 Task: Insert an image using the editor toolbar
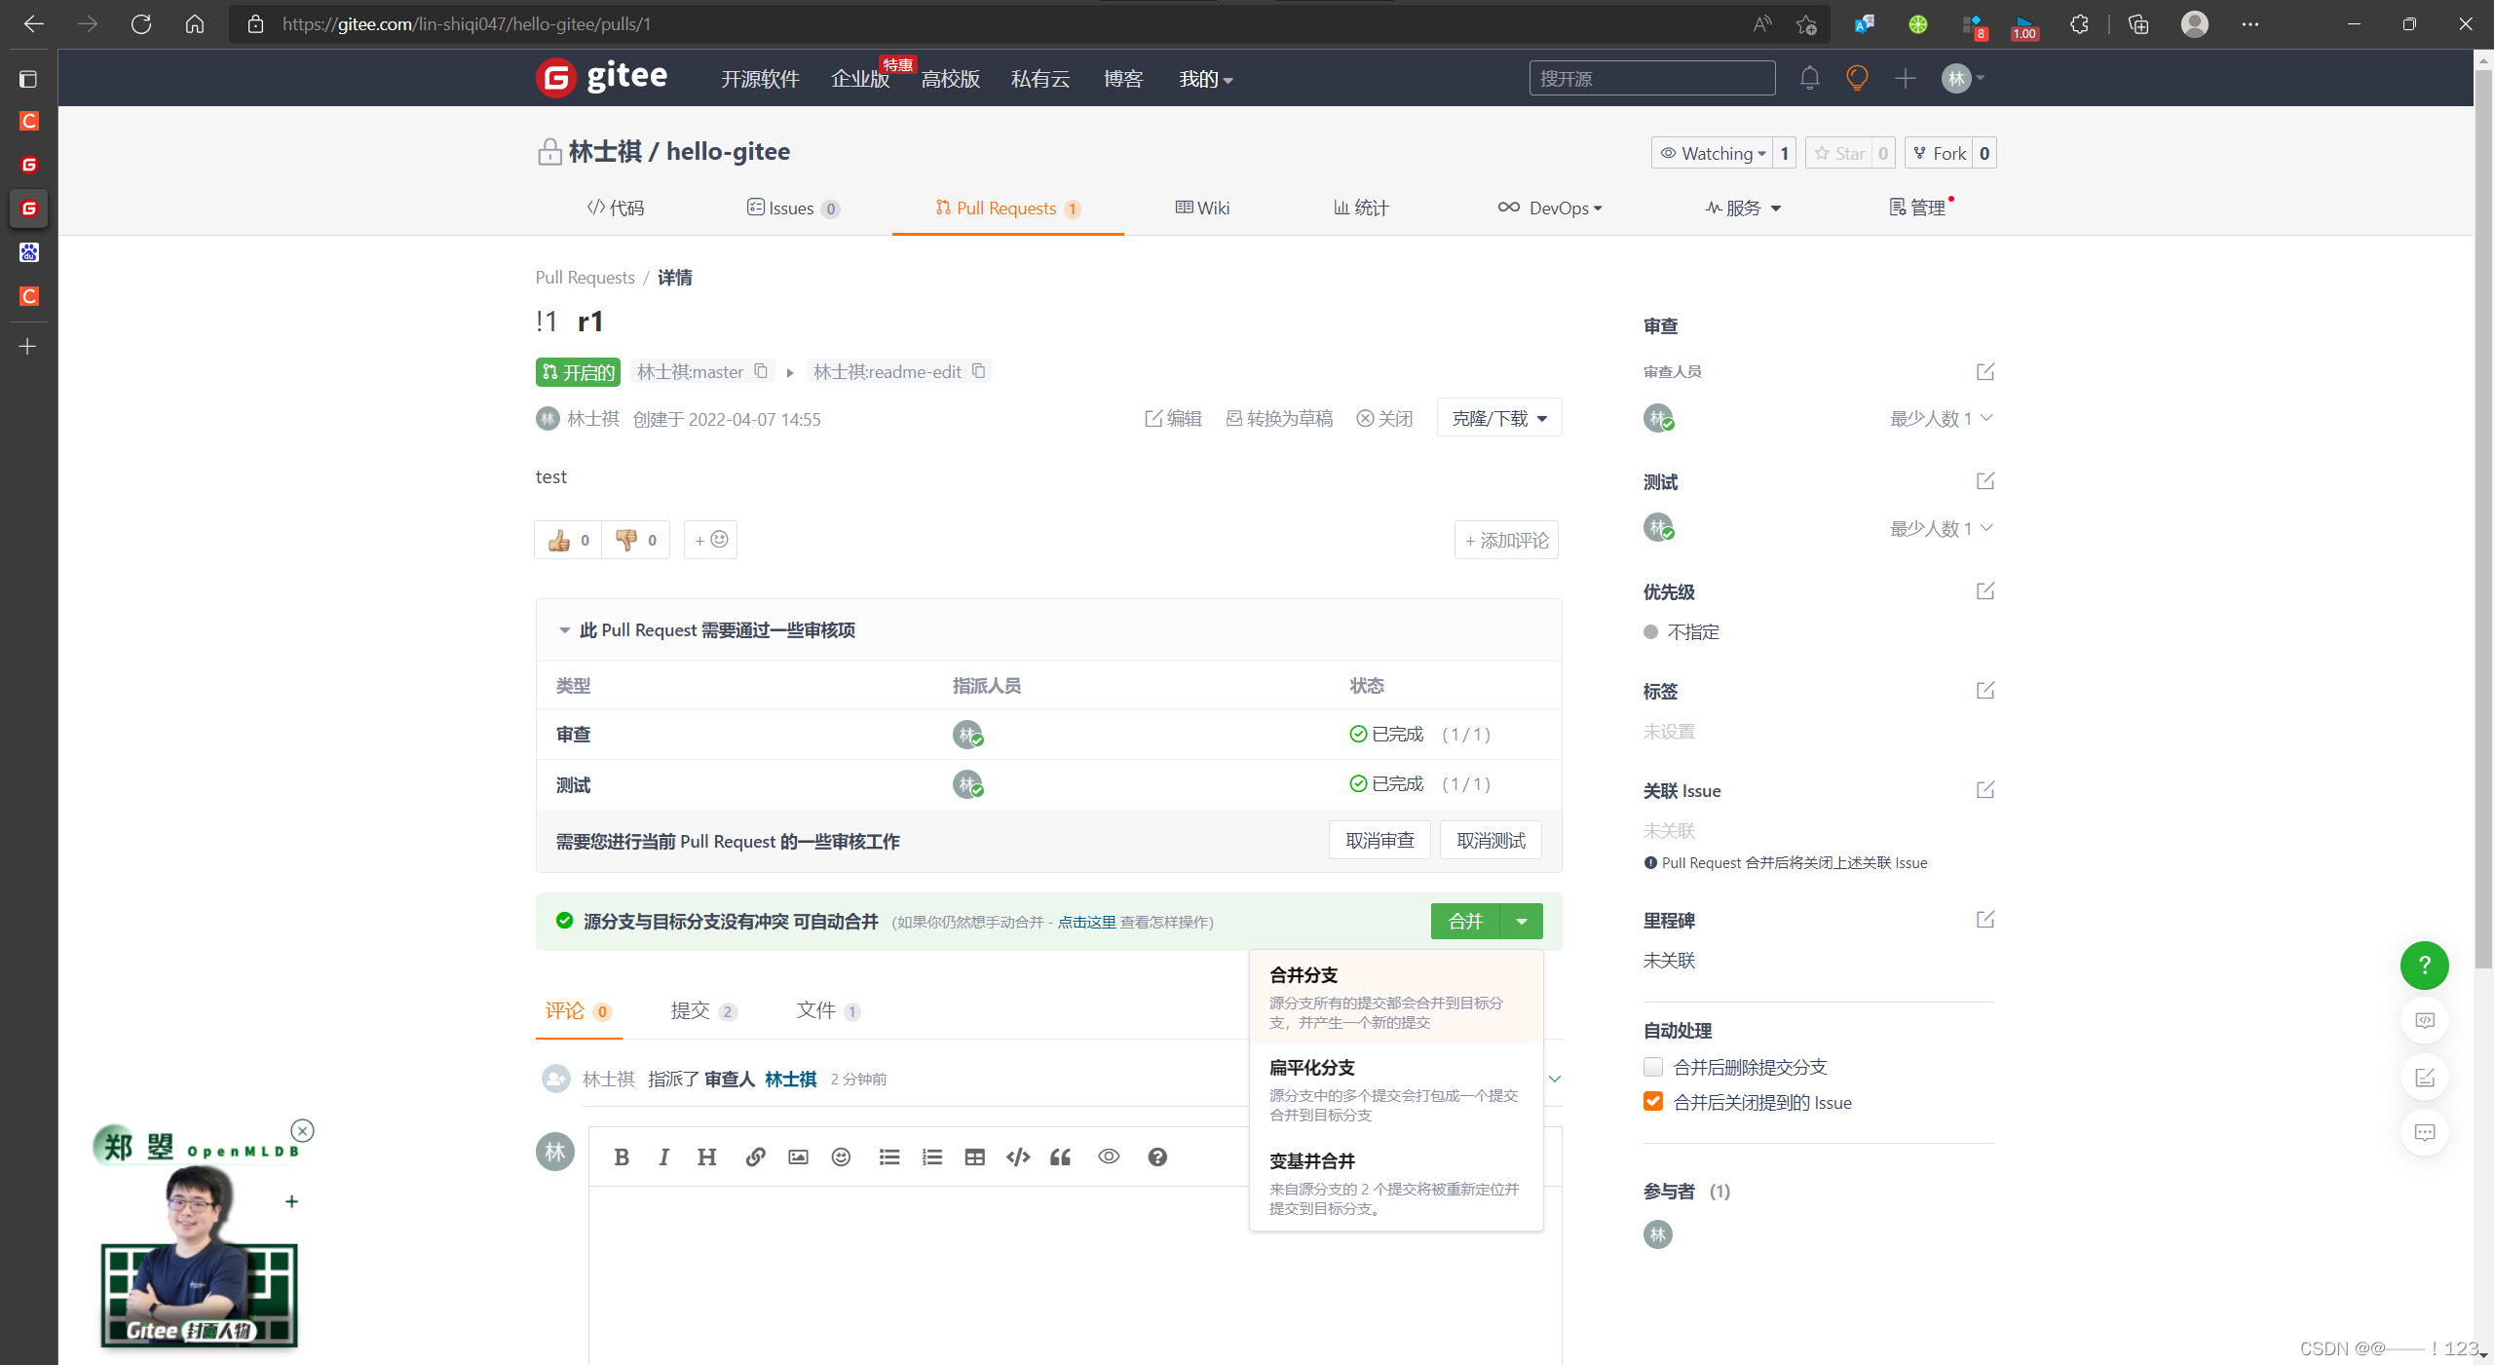click(797, 1156)
